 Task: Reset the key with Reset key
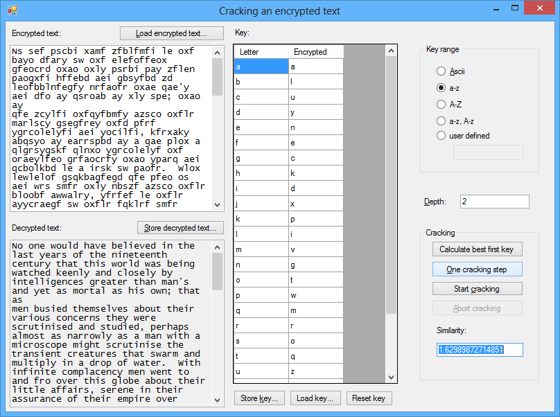(x=369, y=398)
